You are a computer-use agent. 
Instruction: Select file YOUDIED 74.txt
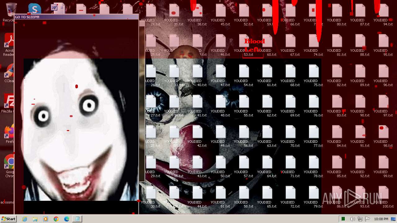pyautogui.click(x=314, y=45)
